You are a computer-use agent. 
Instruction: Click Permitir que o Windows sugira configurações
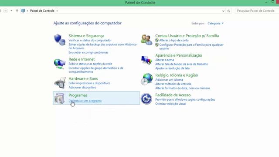coord(185,99)
